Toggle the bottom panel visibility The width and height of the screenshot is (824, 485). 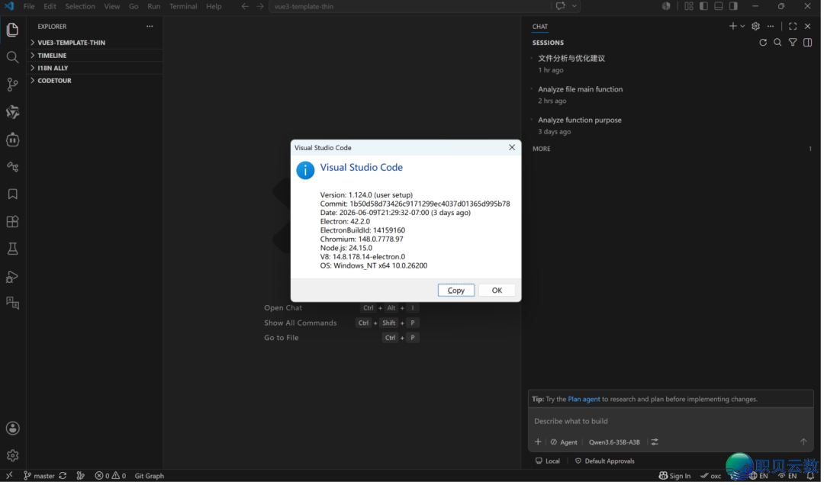point(720,6)
